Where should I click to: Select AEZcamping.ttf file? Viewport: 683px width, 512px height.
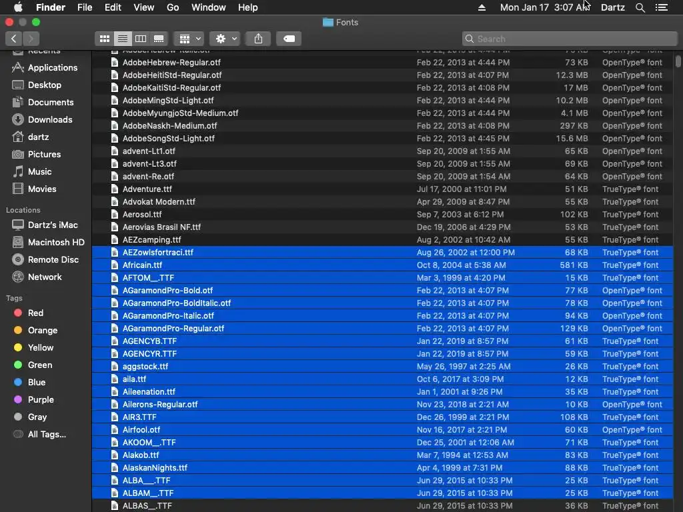click(382, 239)
